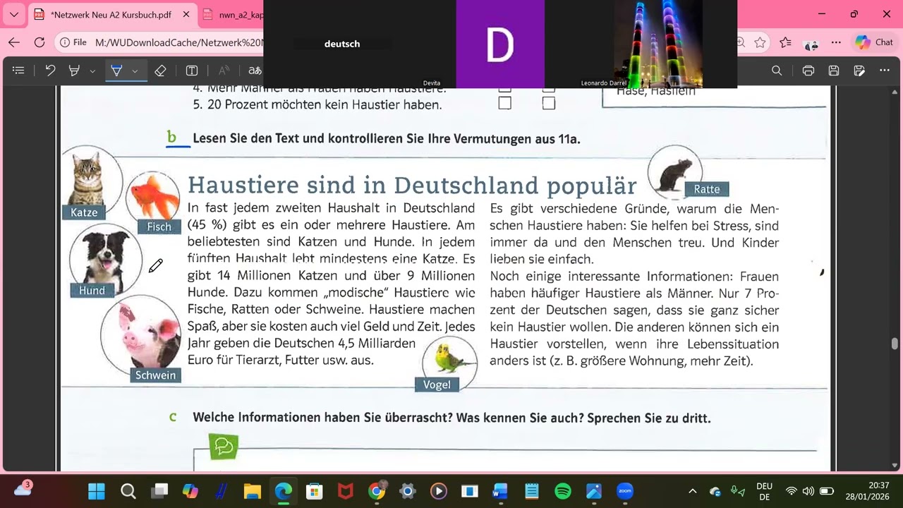Add this page to favorites
903x508 pixels.
click(x=760, y=42)
